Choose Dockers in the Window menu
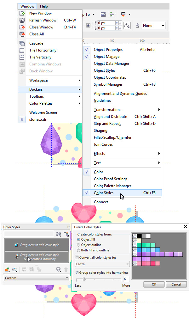The height and width of the screenshot is (318, 189). 50,89
